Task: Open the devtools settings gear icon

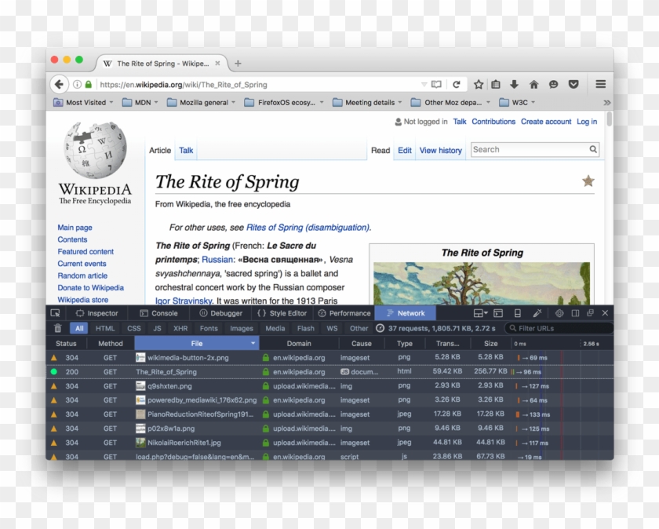Action: coord(559,313)
